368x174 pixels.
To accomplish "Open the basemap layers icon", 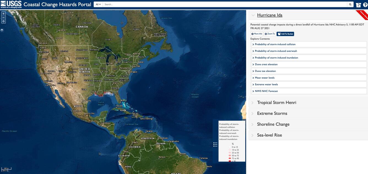I will [x=1, y=29].
